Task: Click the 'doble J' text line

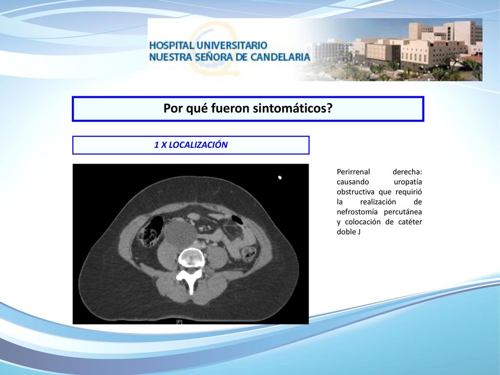Action: click(349, 232)
